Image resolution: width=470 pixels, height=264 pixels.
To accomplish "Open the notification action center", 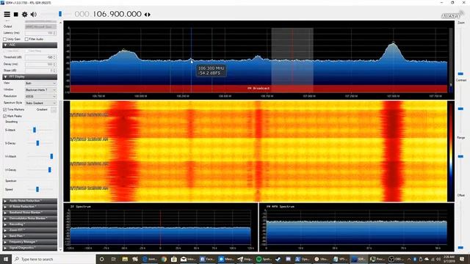I will click(x=462, y=259).
